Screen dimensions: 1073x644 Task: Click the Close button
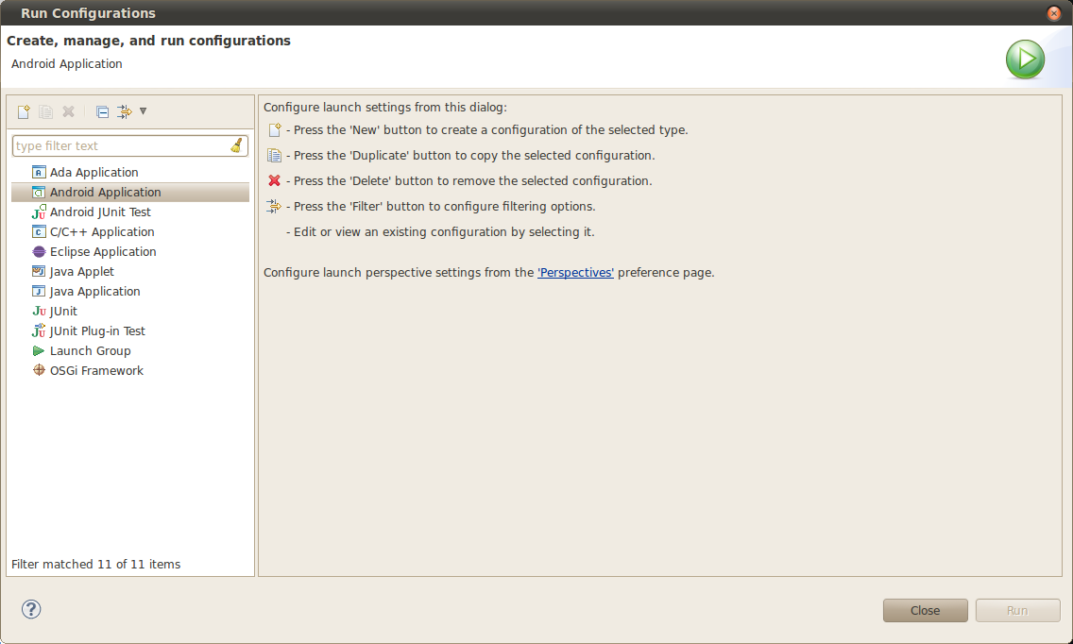925,610
